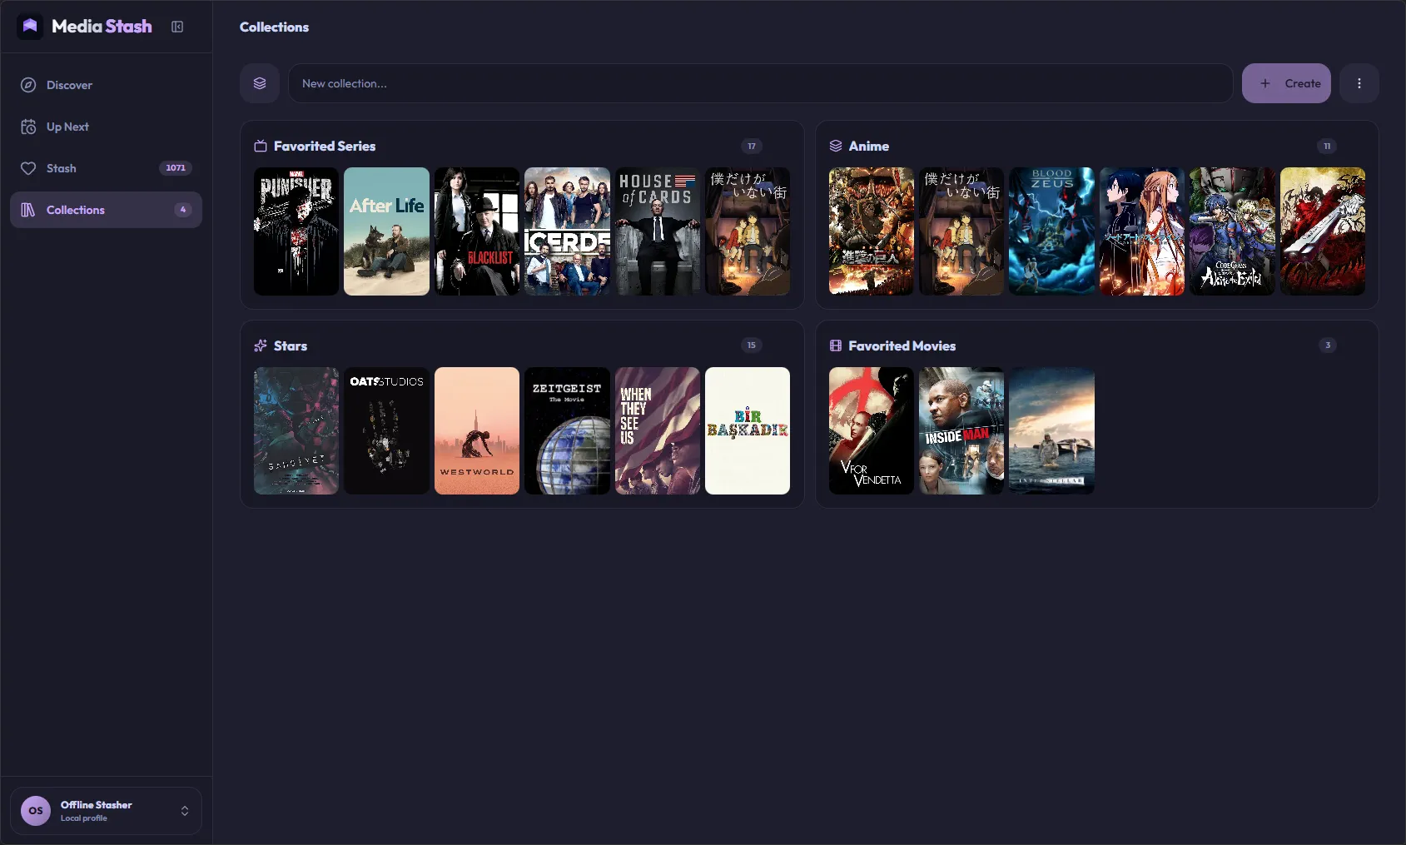Click the film icon beside Favorited Movies
1406x845 pixels.
836,345
